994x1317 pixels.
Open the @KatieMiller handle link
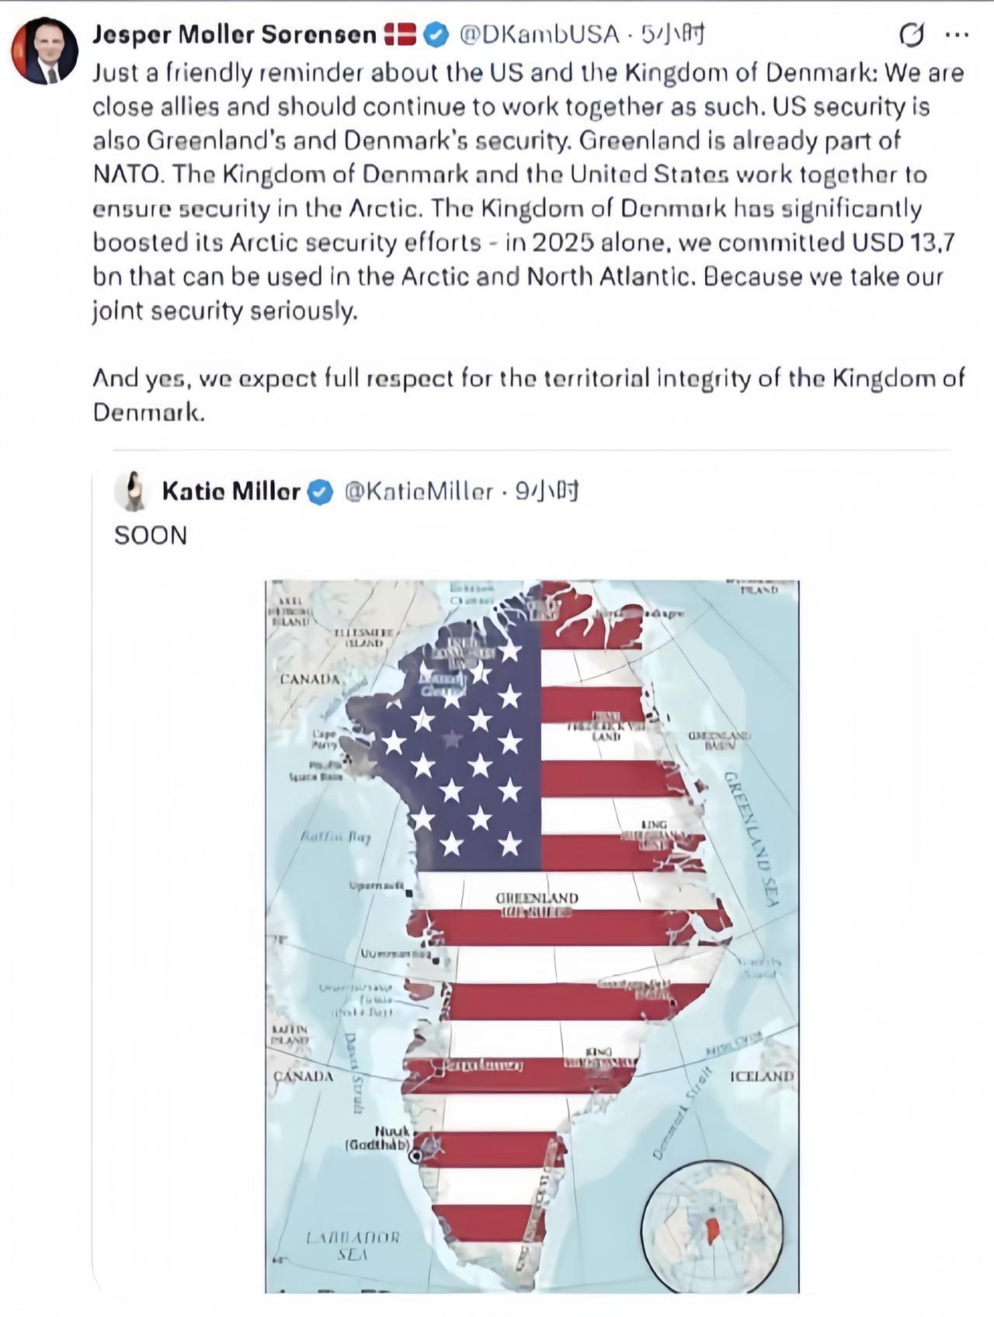point(418,491)
